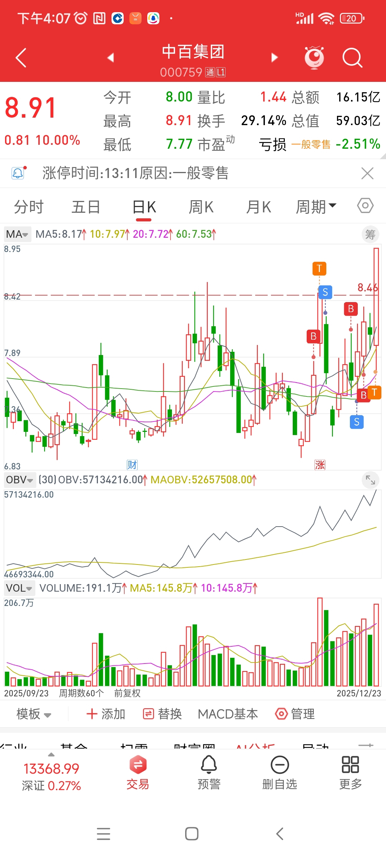
Task: Tap 删自选 remove from watchlist
Action: click(x=280, y=772)
